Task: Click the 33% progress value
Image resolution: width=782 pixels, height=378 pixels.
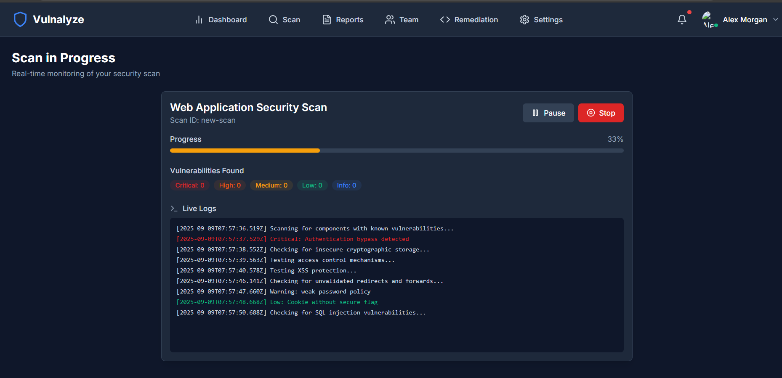Action: pos(615,139)
